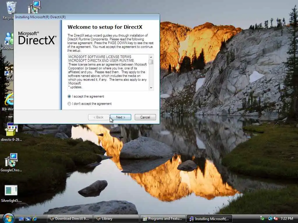This screenshot has width=298, height=223.
Task: Open the Windows Start orb
Action: tap(8, 218)
